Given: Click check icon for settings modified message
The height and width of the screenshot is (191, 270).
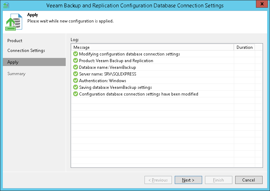Looking at the screenshot, I should (75, 94).
